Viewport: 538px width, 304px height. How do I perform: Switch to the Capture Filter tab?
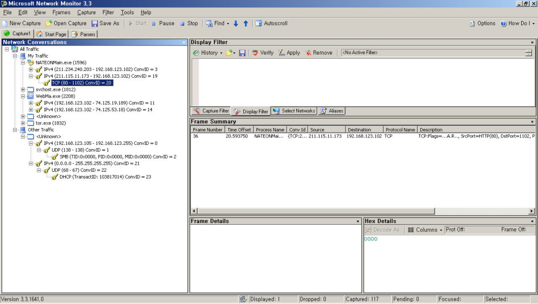[211, 111]
